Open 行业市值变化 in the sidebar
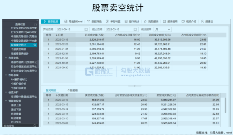The width and height of the screenshot is (233, 135). tap(24, 71)
